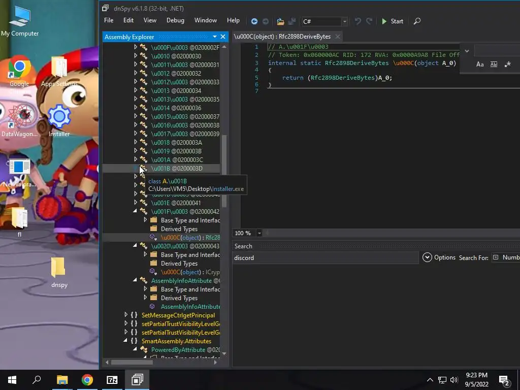
Task: Open the Installer desktop shortcut
Action: click(x=59, y=121)
